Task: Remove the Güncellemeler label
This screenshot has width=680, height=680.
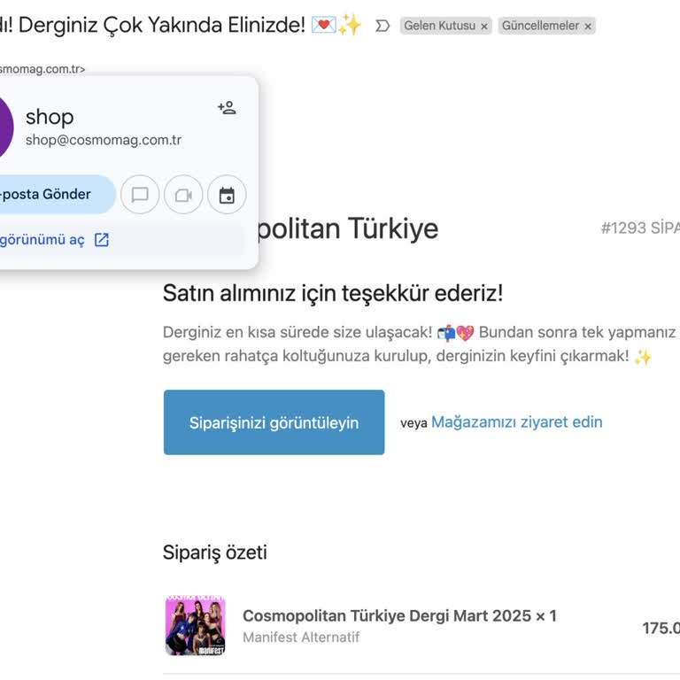Action: [588, 27]
